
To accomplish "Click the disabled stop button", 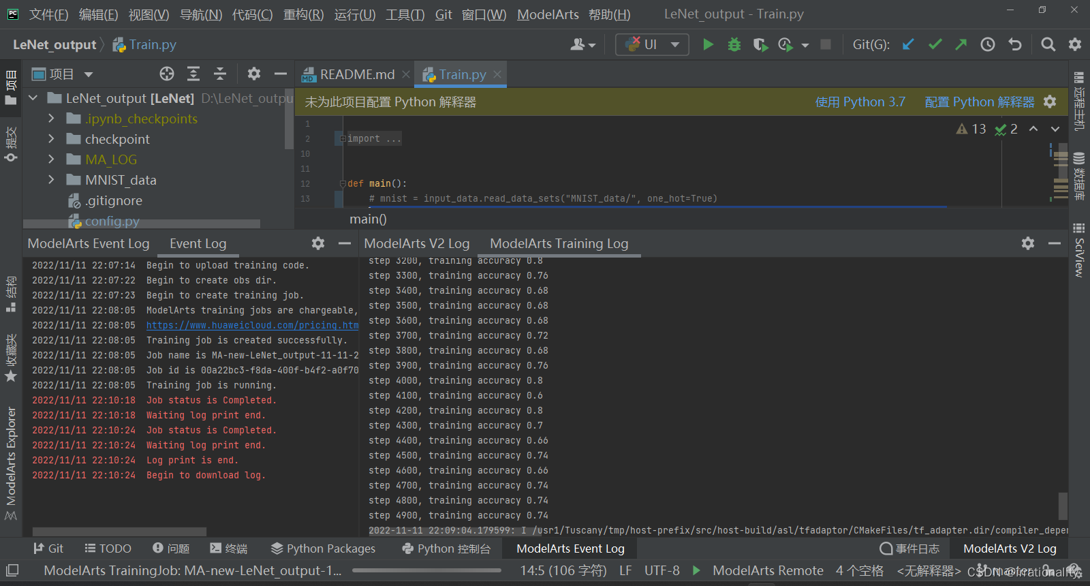I will tap(826, 44).
